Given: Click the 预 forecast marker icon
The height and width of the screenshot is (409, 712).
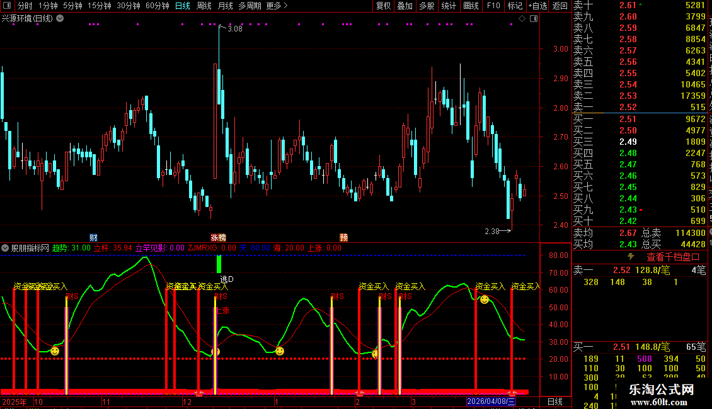Looking at the screenshot, I should (x=344, y=238).
